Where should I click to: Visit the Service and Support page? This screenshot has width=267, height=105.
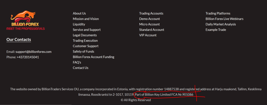tap(87, 30)
